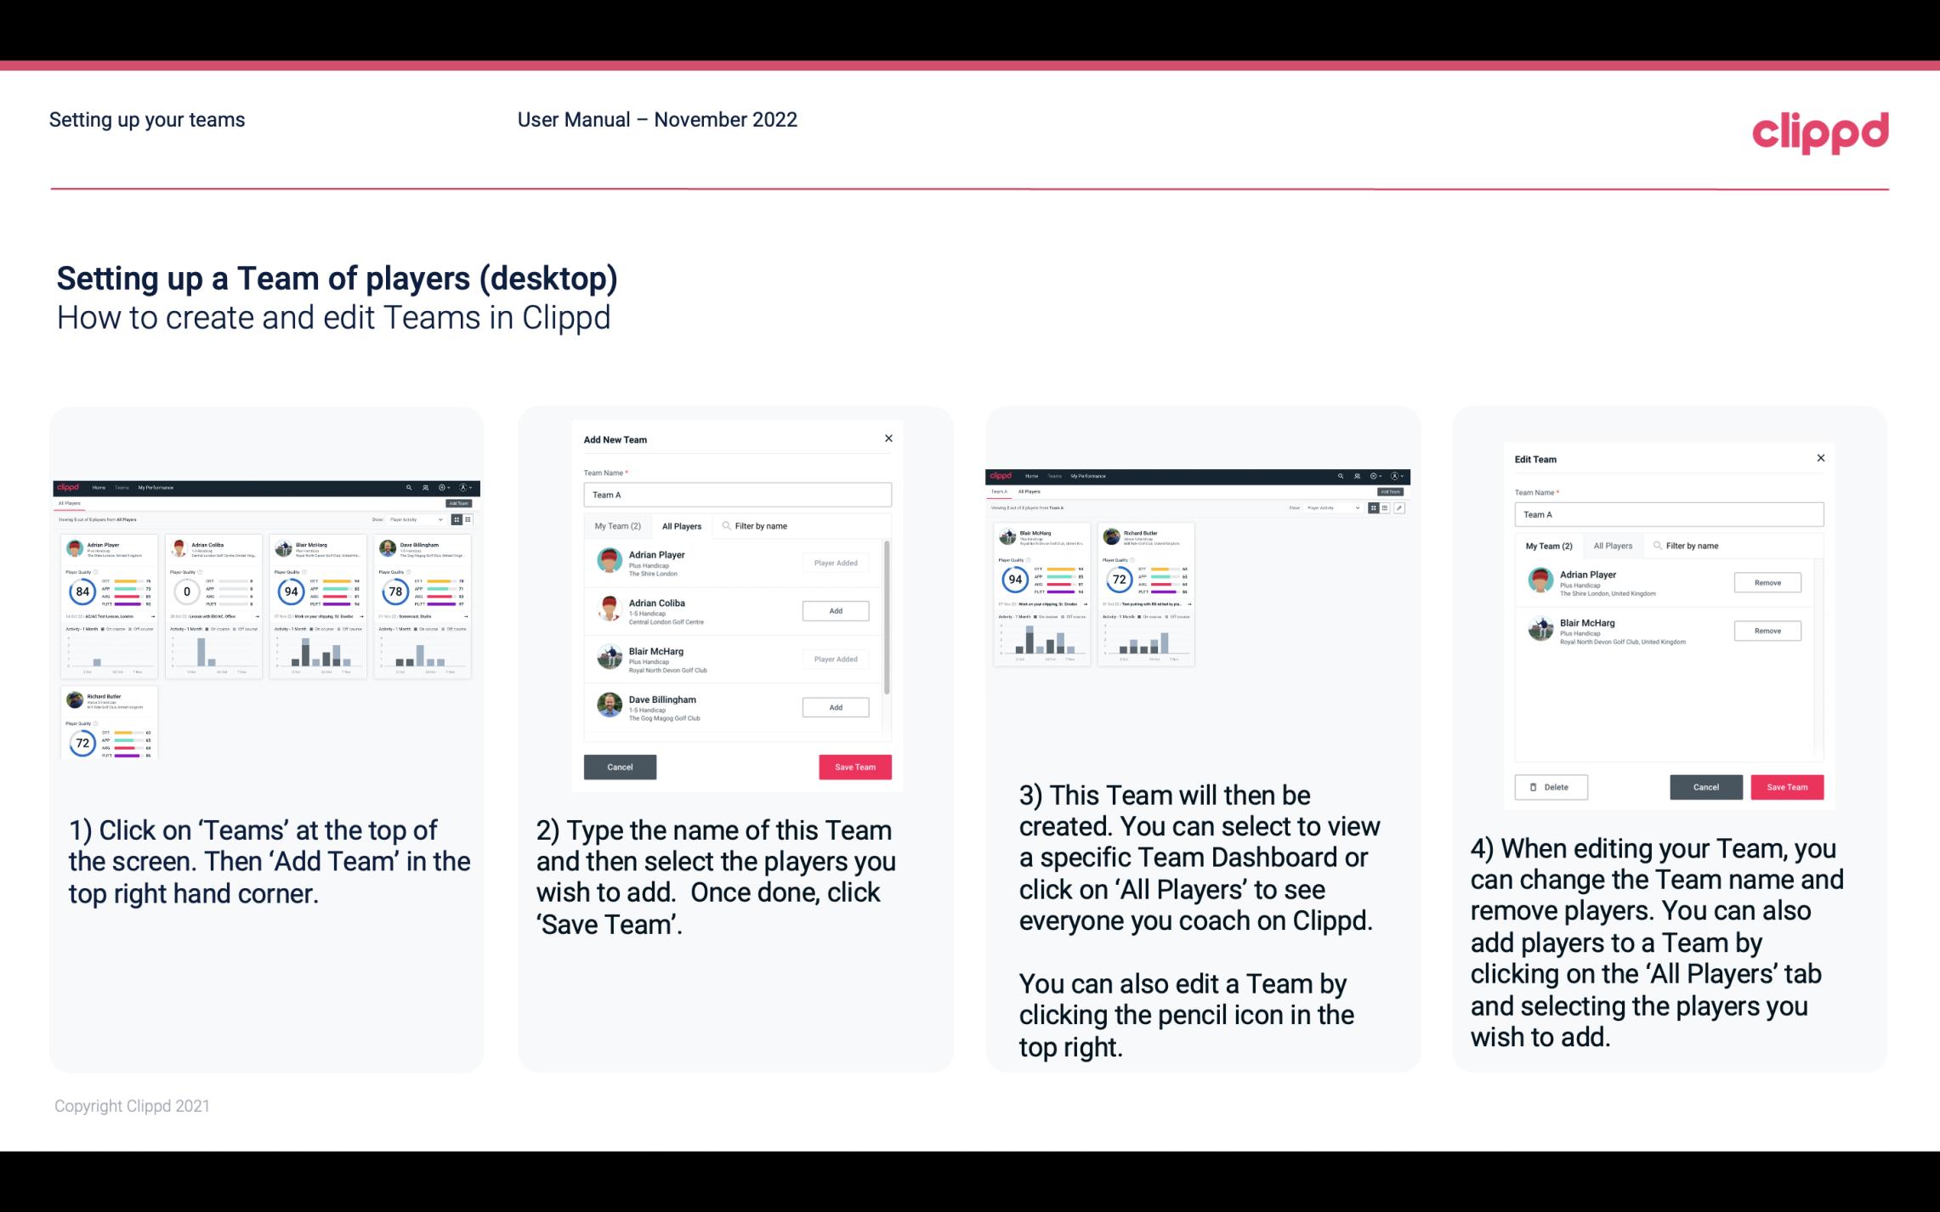Click Save Team button in Add New Team
This screenshot has width=1940, height=1212.
[x=854, y=765]
